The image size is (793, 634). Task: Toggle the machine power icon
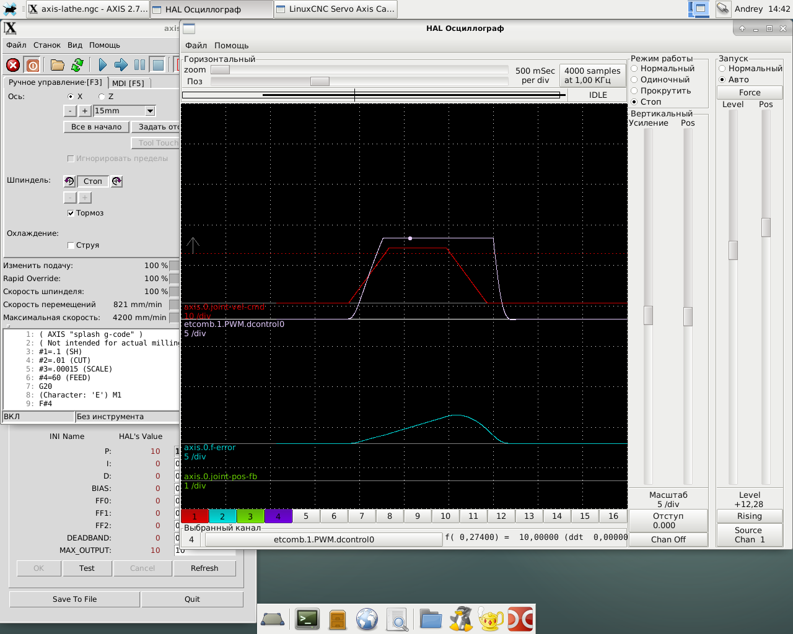(33, 65)
